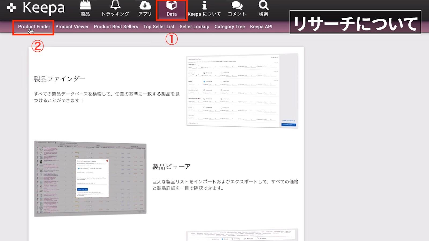Open the Keepa について info icon
This screenshot has width=429, height=241.
(204, 5)
